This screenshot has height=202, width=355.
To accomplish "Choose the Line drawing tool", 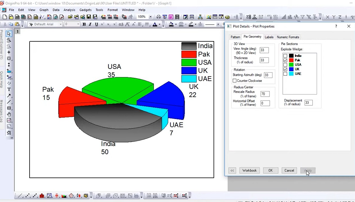I will click(9, 102).
